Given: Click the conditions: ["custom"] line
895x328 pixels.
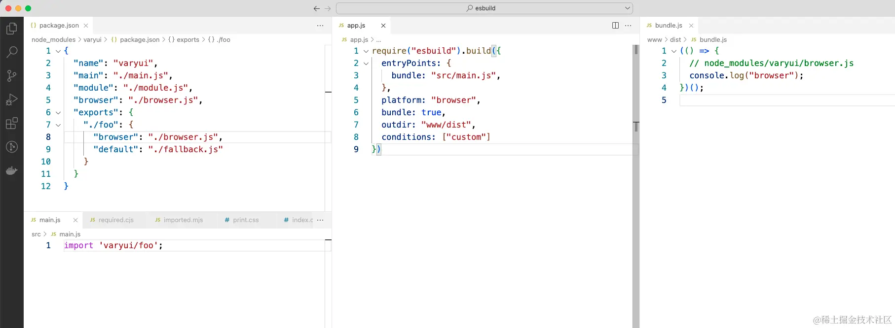Looking at the screenshot, I should (436, 137).
